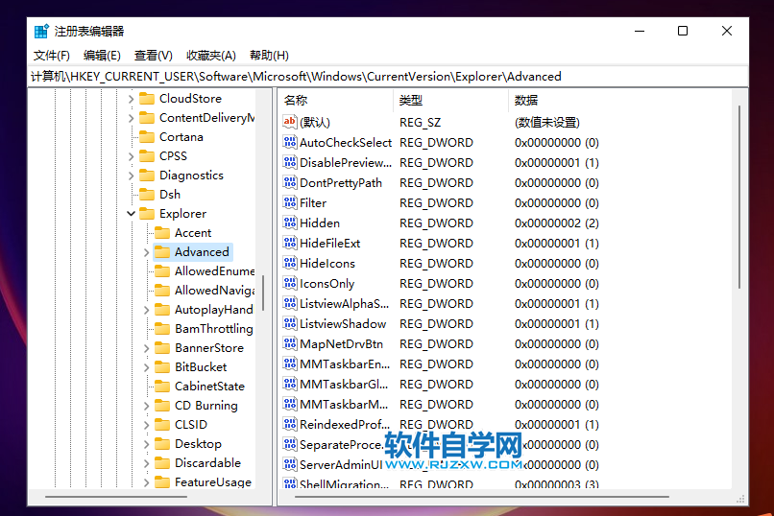Click the HideFileExt DWORD icon

tap(290, 244)
